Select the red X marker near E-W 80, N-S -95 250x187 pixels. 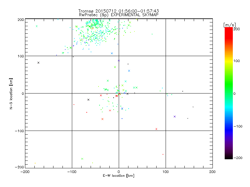coord(157,129)
